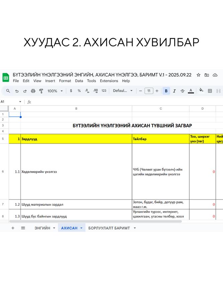
Task: Toggle italic formatting
Action: coord(174,91)
